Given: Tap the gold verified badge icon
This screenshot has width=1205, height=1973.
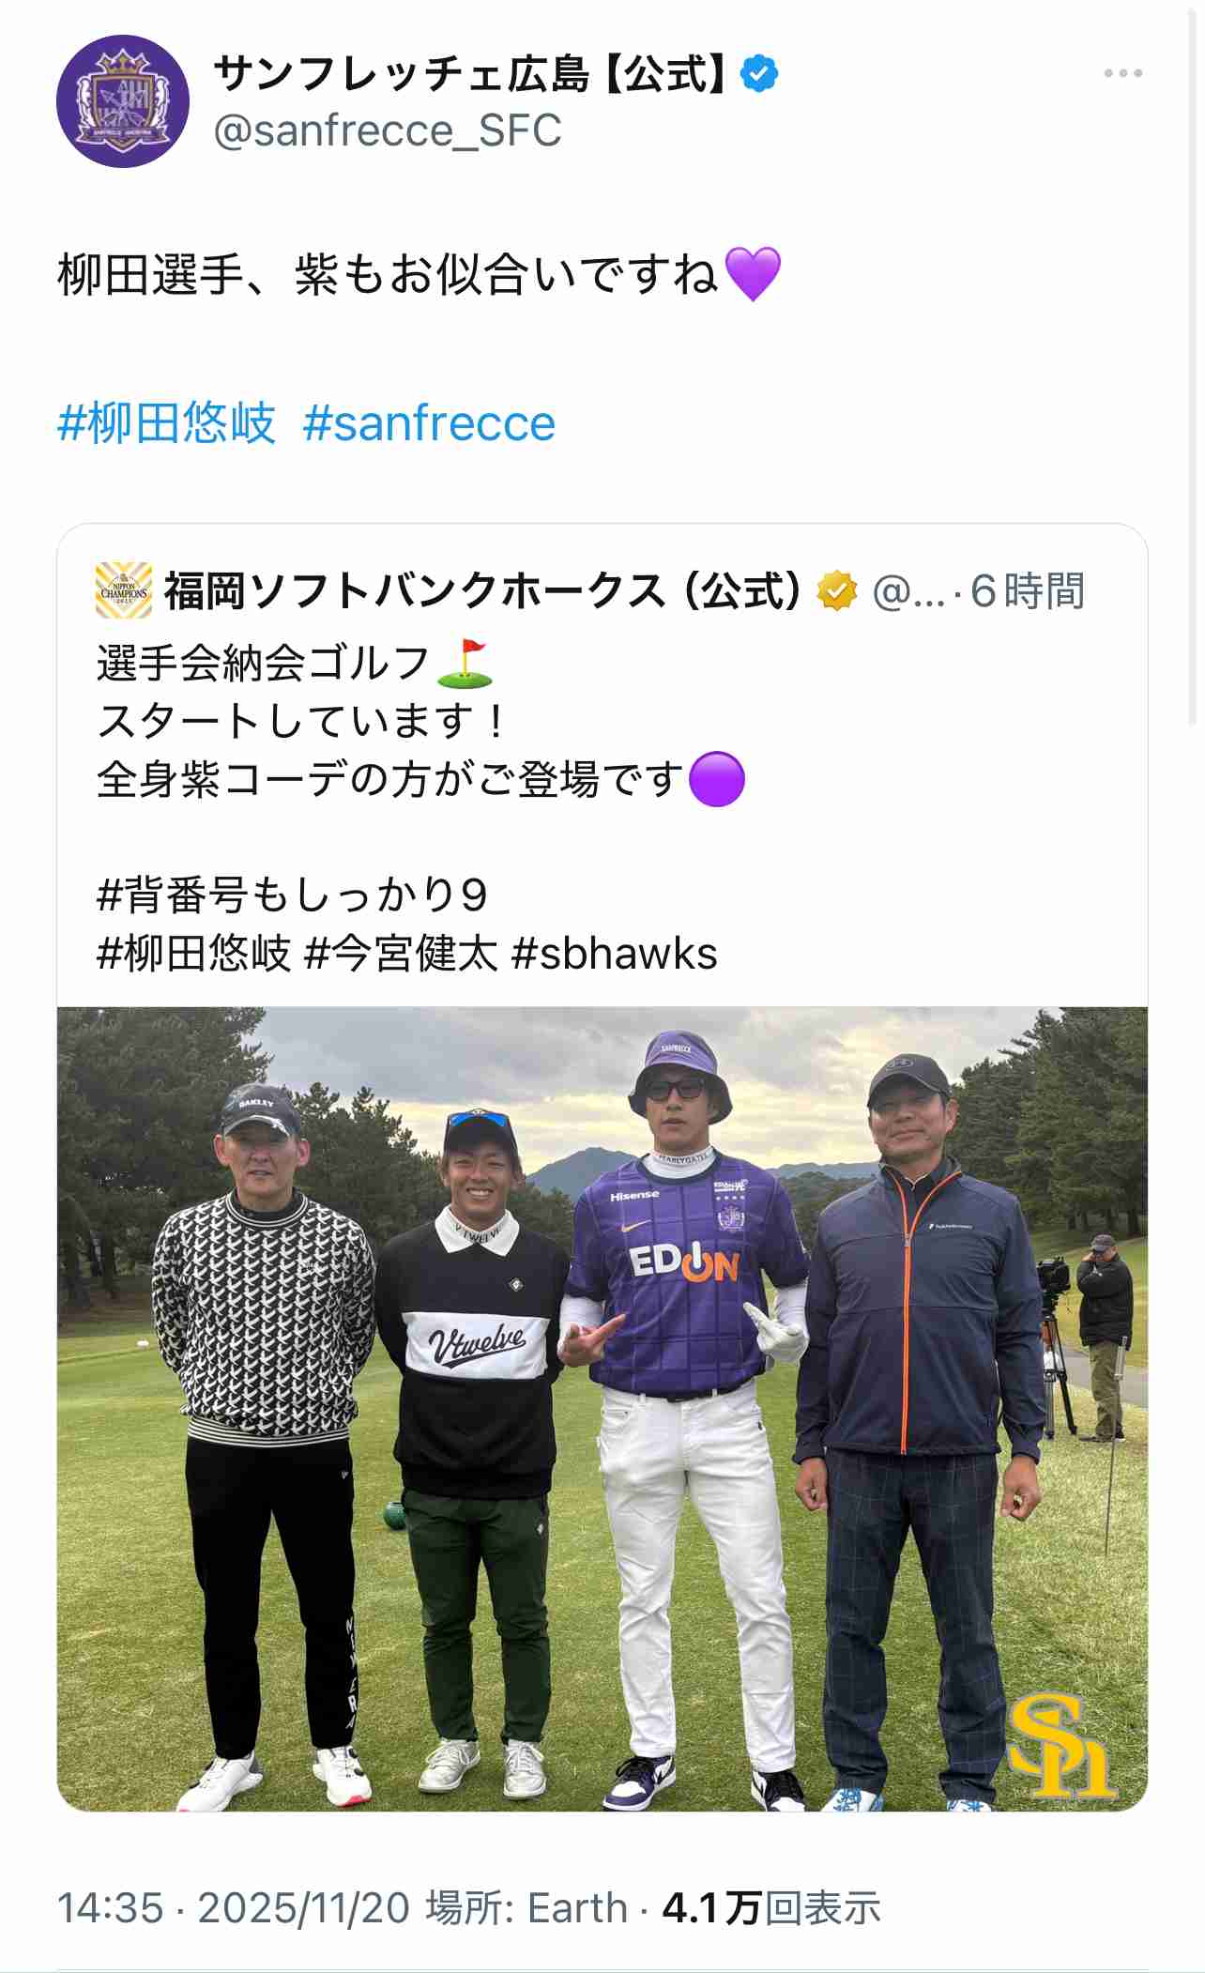Looking at the screenshot, I should click(836, 591).
